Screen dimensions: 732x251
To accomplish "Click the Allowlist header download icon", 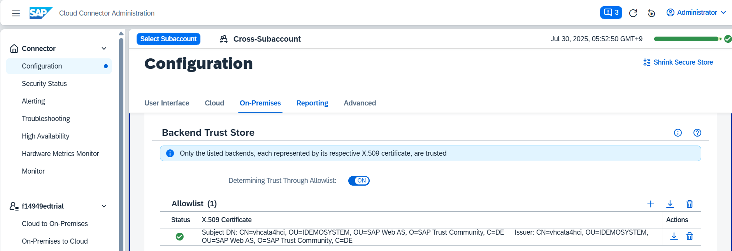I will (670, 204).
